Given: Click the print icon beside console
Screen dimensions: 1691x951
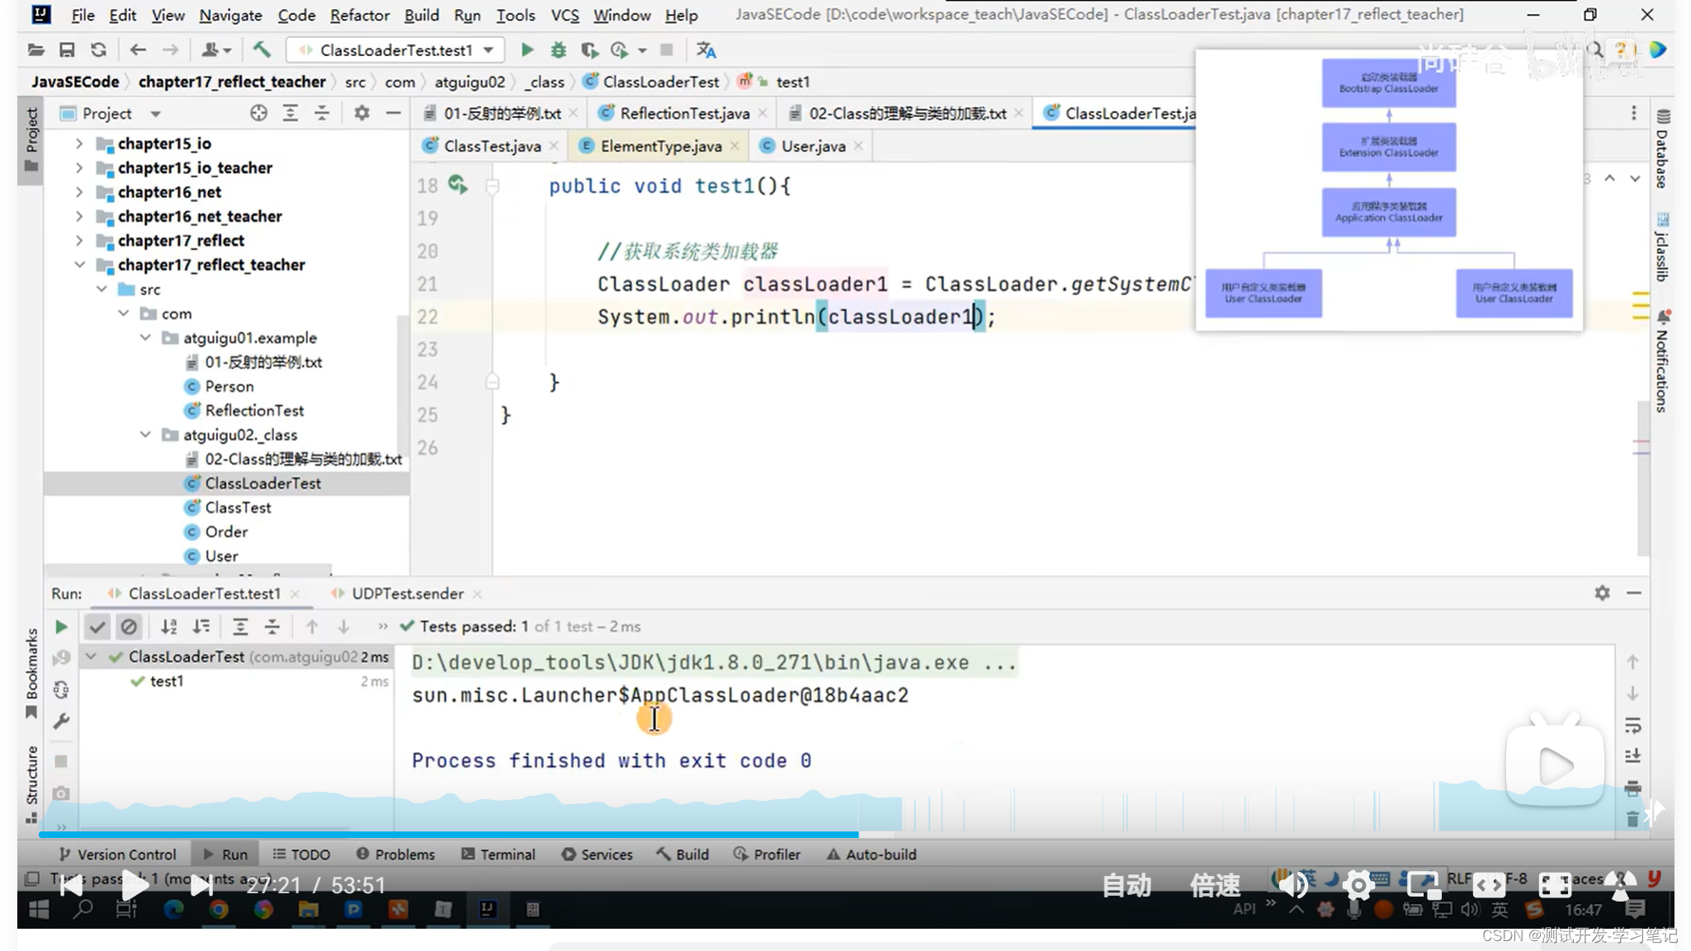Looking at the screenshot, I should point(1632,788).
